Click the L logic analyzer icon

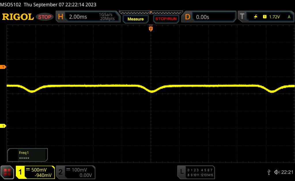pyautogui.click(x=181, y=172)
